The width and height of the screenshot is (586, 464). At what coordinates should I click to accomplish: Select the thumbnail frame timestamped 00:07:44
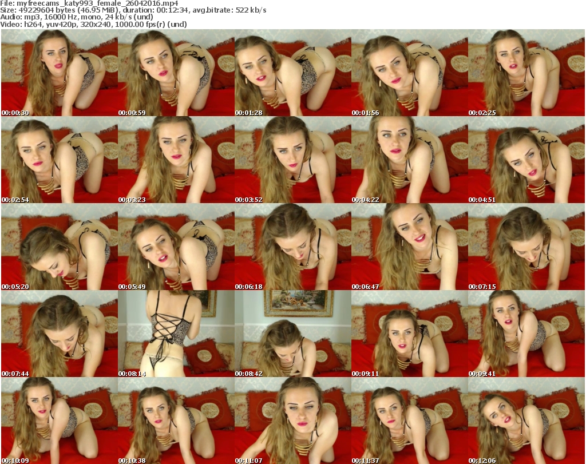click(x=60, y=334)
